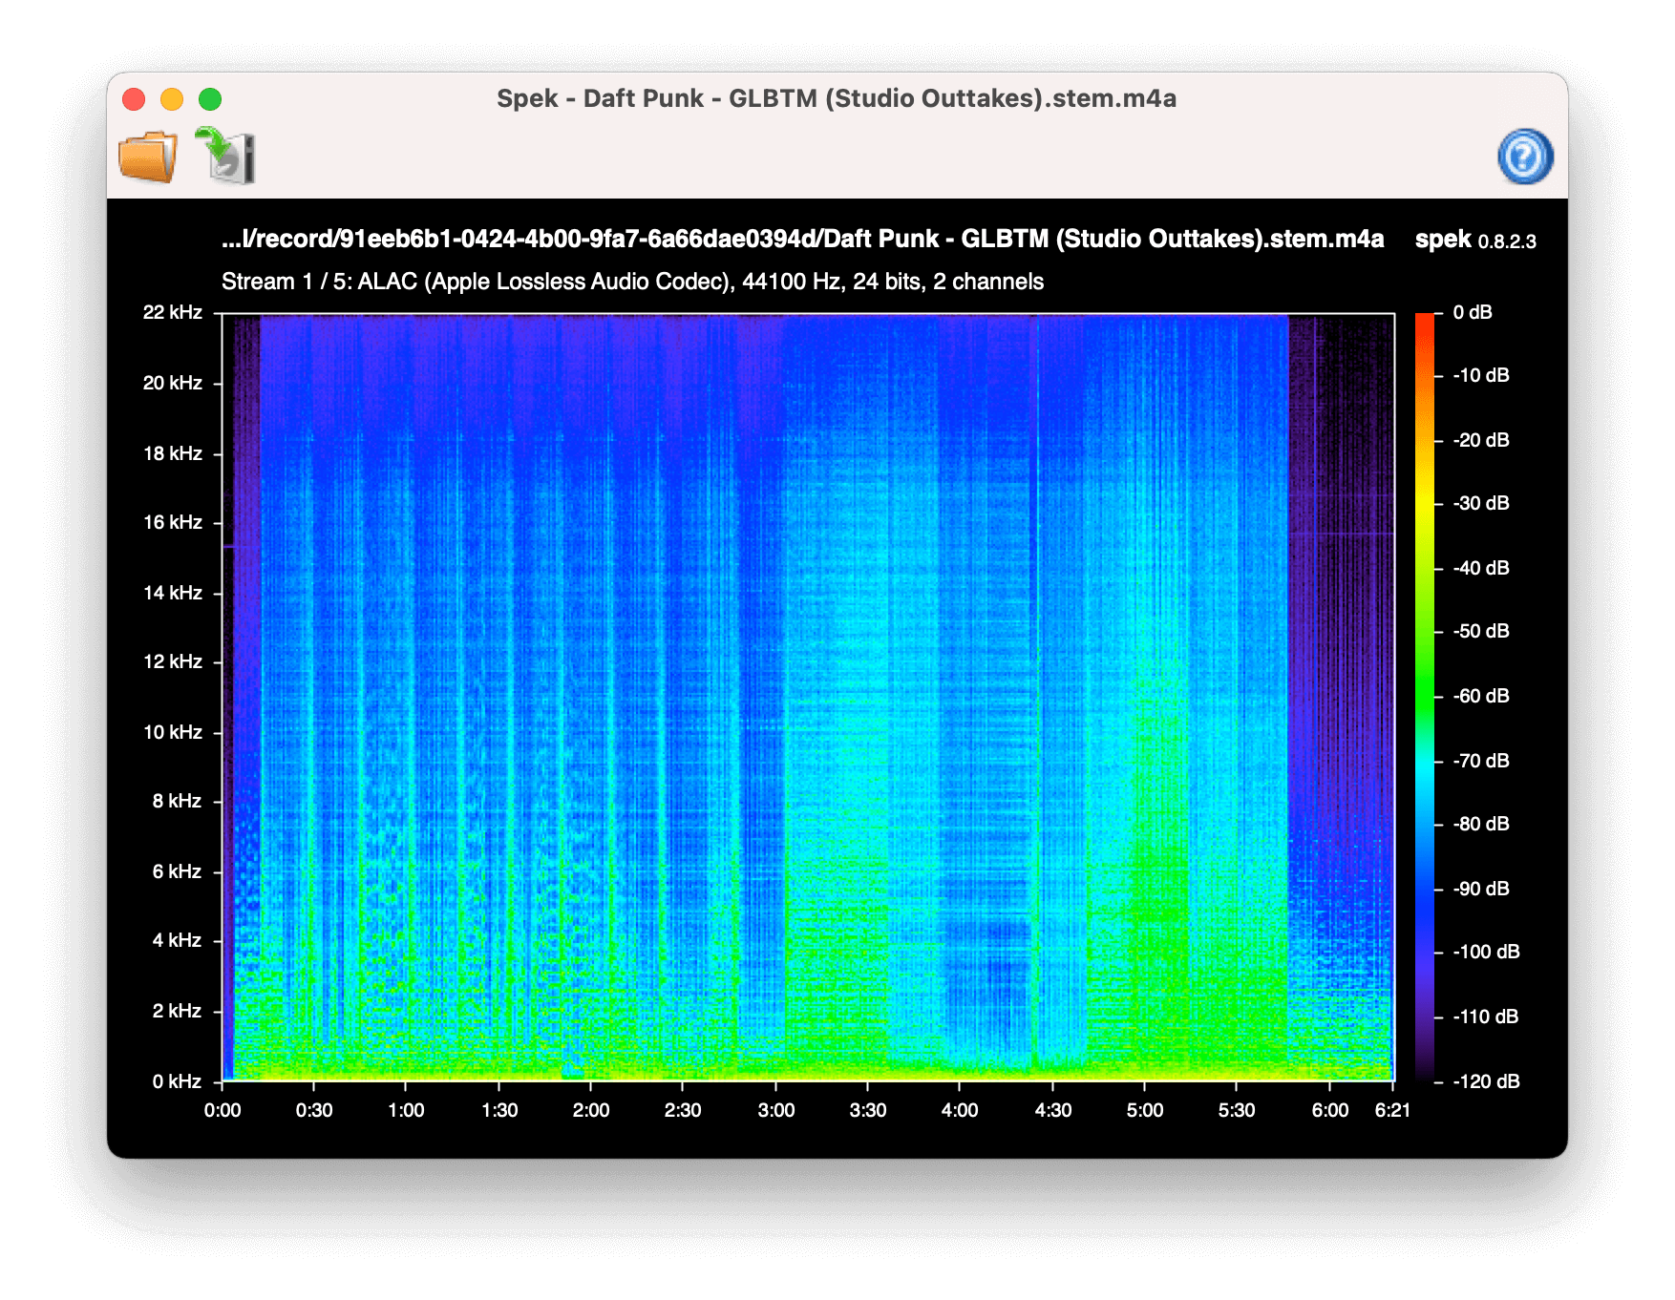The image size is (1675, 1300).
Task: Click the green fullscreen window button
Action: point(210,99)
